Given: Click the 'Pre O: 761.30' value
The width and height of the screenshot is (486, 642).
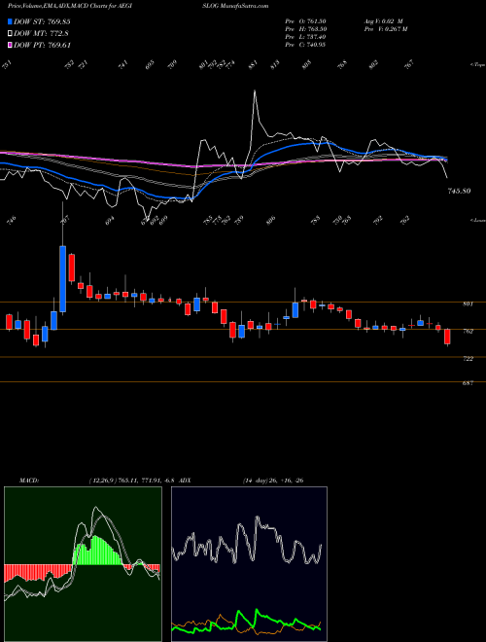Looking at the screenshot, I should pos(305,20).
